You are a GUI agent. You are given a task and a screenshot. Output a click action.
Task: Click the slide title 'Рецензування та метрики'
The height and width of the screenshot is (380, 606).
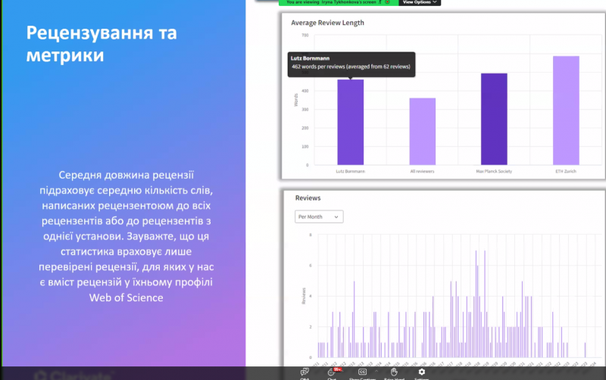pyautogui.click(x=102, y=44)
